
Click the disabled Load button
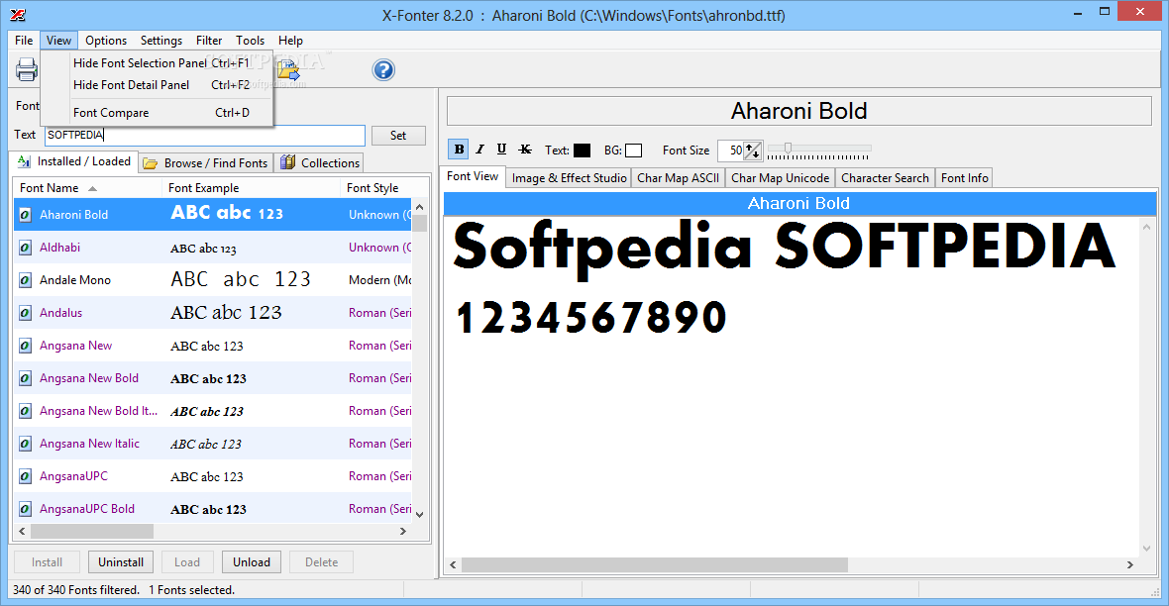(x=187, y=562)
